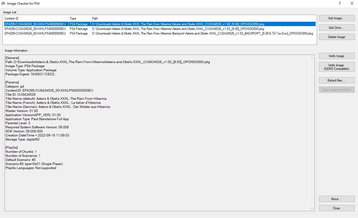Image resolution: width=358 pixels, height=218 pixels.
Task: Click the Volume Type: Application Package line
Action: tap(31, 70)
